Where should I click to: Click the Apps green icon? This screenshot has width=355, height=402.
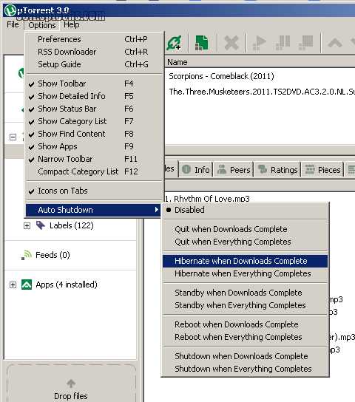point(27,285)
